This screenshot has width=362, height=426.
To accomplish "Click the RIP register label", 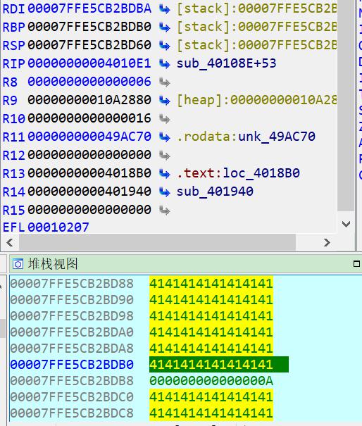I will 14,63.
